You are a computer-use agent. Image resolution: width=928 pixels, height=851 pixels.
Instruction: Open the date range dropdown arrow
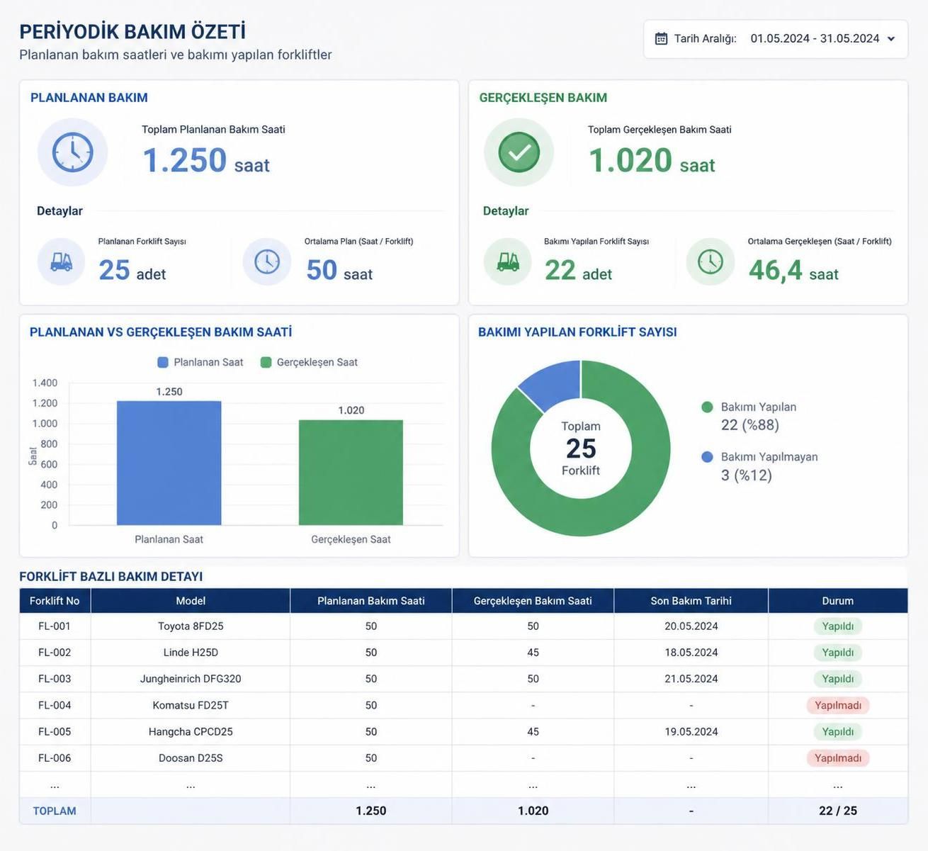[x=891, y=39]
